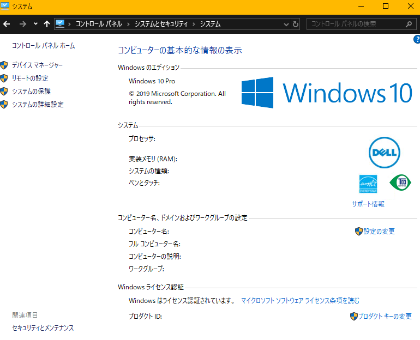Click shield icon beside リモートの設定
Screen dimensions: 420x340
pyautogui.click(x=4, y=78)
